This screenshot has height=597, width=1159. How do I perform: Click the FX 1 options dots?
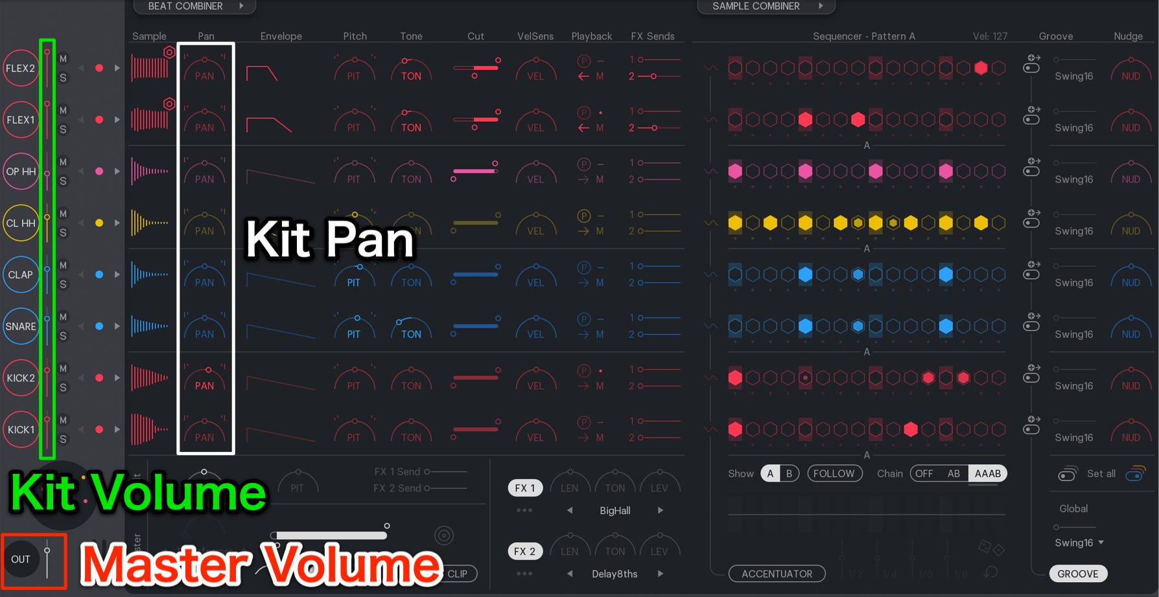coord(525,510)
